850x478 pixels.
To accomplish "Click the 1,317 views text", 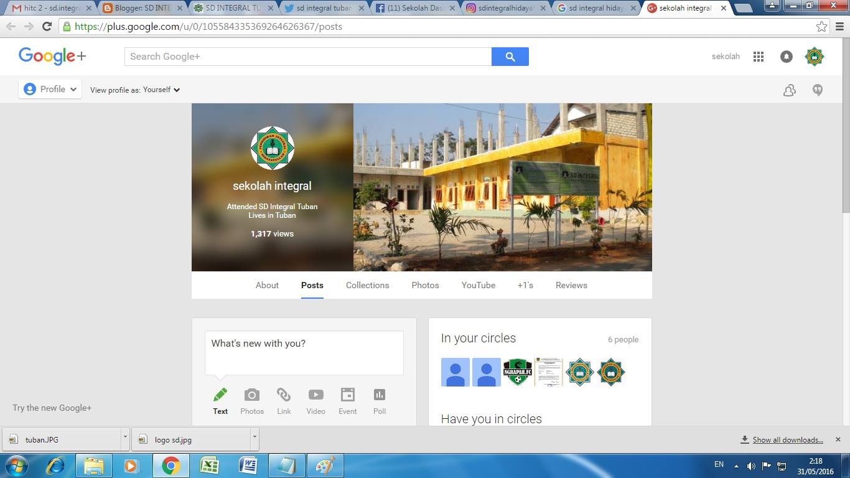I will click(272, 234).
